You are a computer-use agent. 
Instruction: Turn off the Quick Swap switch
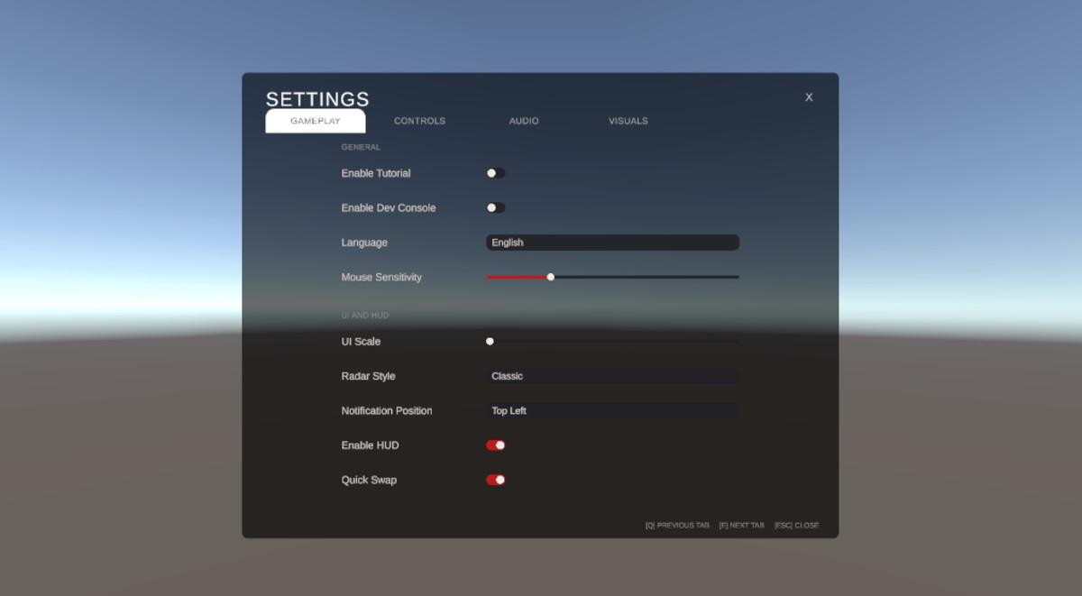click(x=496, y=480)
